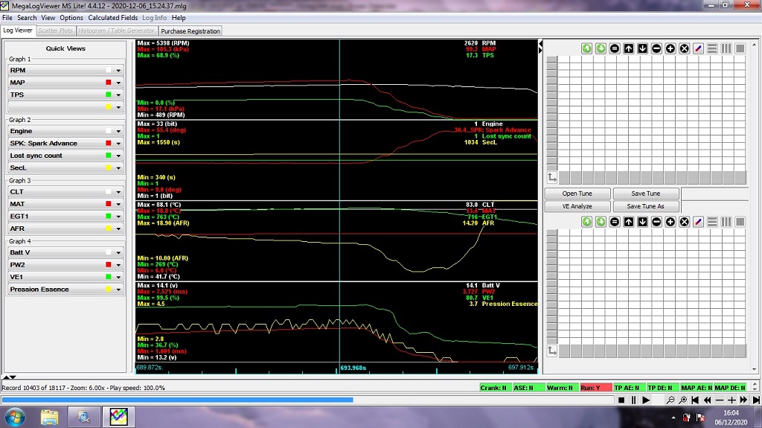Open Windows Start menu orb
This screenshot has width=762, height=428.
coord(15,416)
